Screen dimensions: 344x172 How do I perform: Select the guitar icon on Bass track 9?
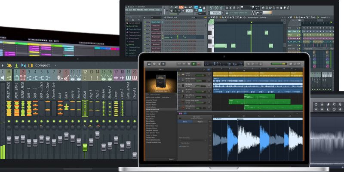point(66,78)
